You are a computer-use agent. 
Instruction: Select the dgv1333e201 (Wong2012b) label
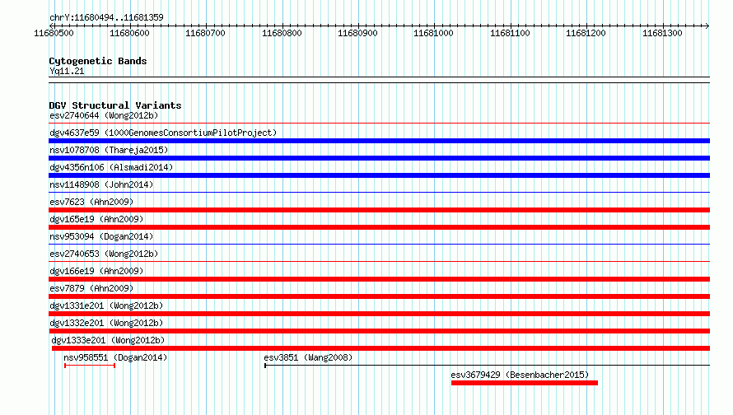(x=108, y=340)
